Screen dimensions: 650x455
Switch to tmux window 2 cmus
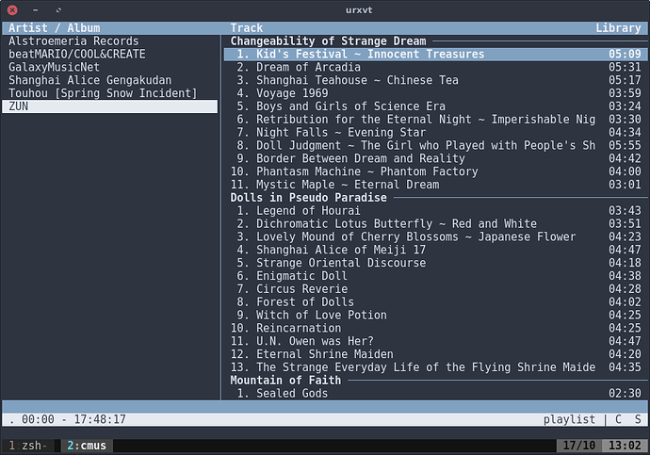point(87,446)
